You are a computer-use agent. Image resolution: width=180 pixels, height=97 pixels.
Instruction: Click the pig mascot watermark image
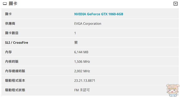(x=173, y=90)
